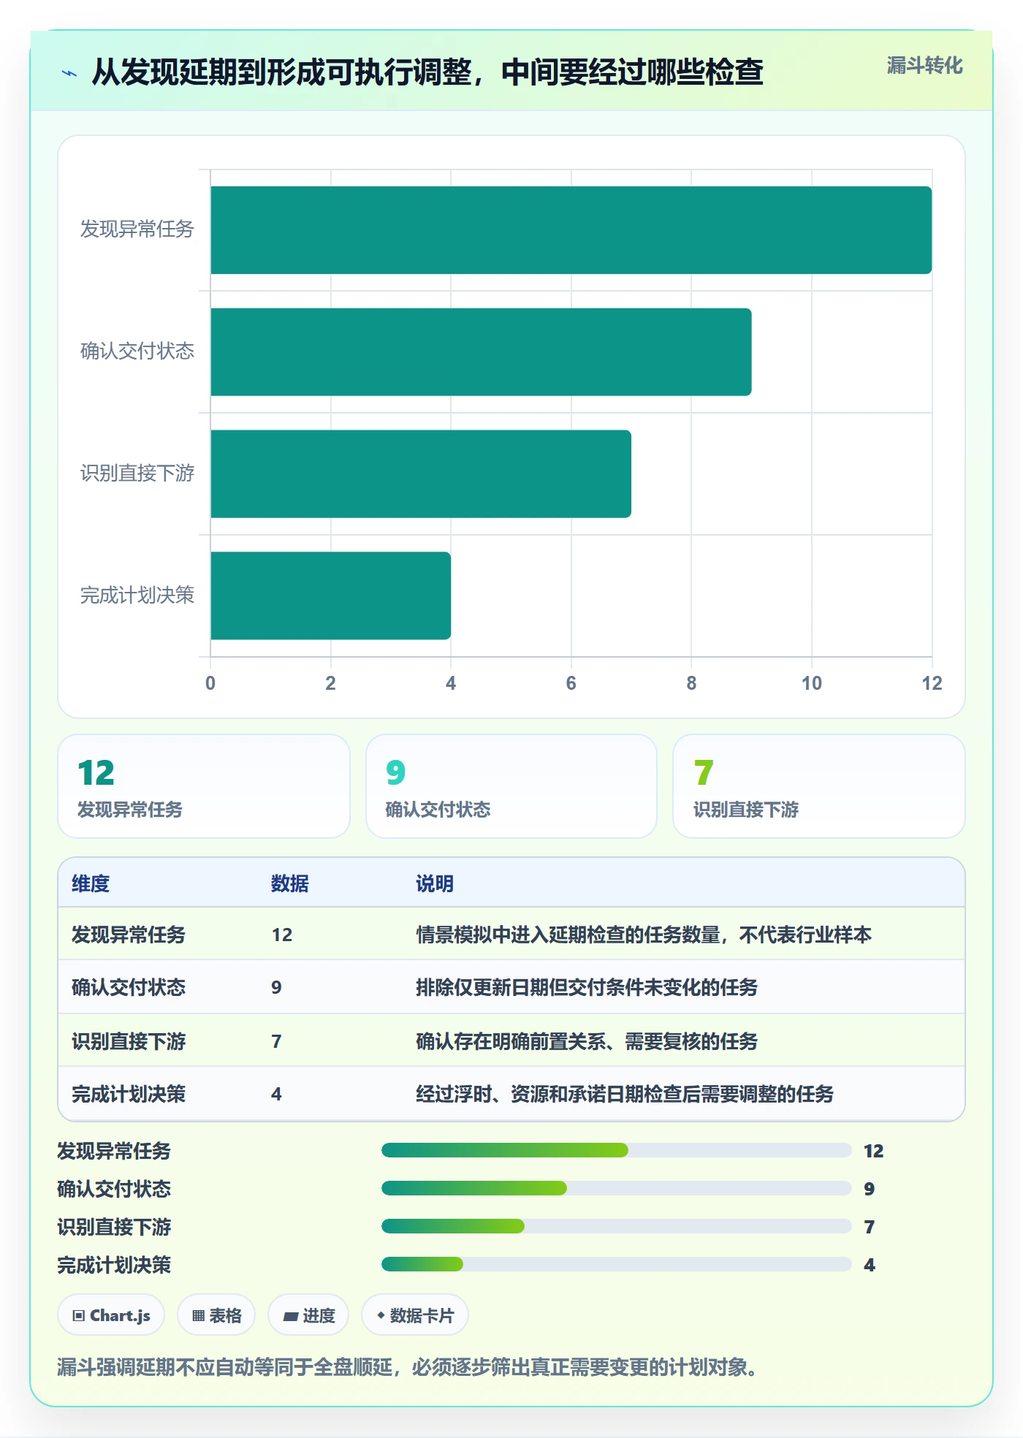Click the 表格 chip
This screenshot has height=1438, width=1023.
pos(216,1315)
